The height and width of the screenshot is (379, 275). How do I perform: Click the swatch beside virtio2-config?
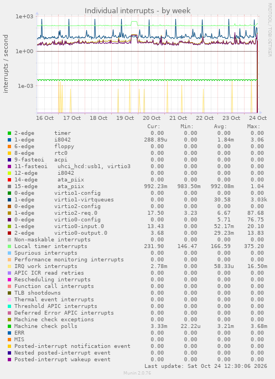pos(9,206)
